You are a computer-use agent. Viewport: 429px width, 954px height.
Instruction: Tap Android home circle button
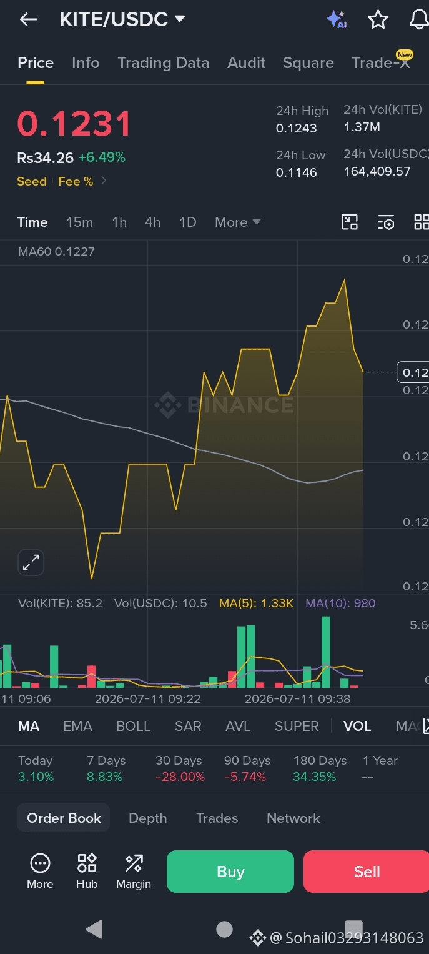(x=224, y=929)
